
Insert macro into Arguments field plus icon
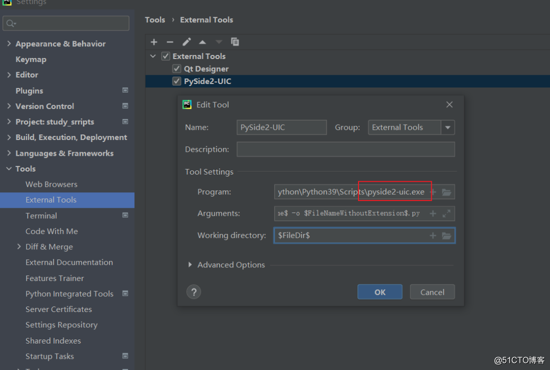point(433,213)
